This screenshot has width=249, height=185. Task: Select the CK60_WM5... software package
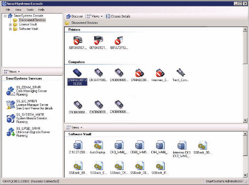coord(140,145)
